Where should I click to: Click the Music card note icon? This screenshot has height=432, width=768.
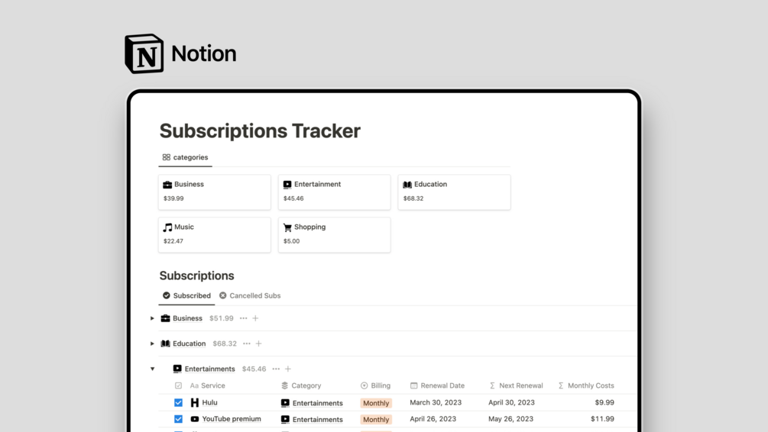[167, 227]
